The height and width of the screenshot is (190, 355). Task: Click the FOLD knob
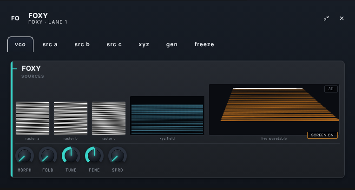(x=48, y=156)
